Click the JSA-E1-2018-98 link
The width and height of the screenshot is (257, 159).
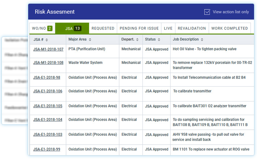[x=47, y=77]
